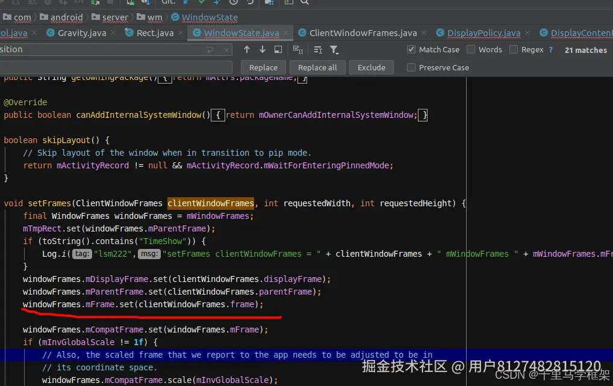Click the android breadcrumb folder
This screenshot has height=386, width=613.
point(61,17)
